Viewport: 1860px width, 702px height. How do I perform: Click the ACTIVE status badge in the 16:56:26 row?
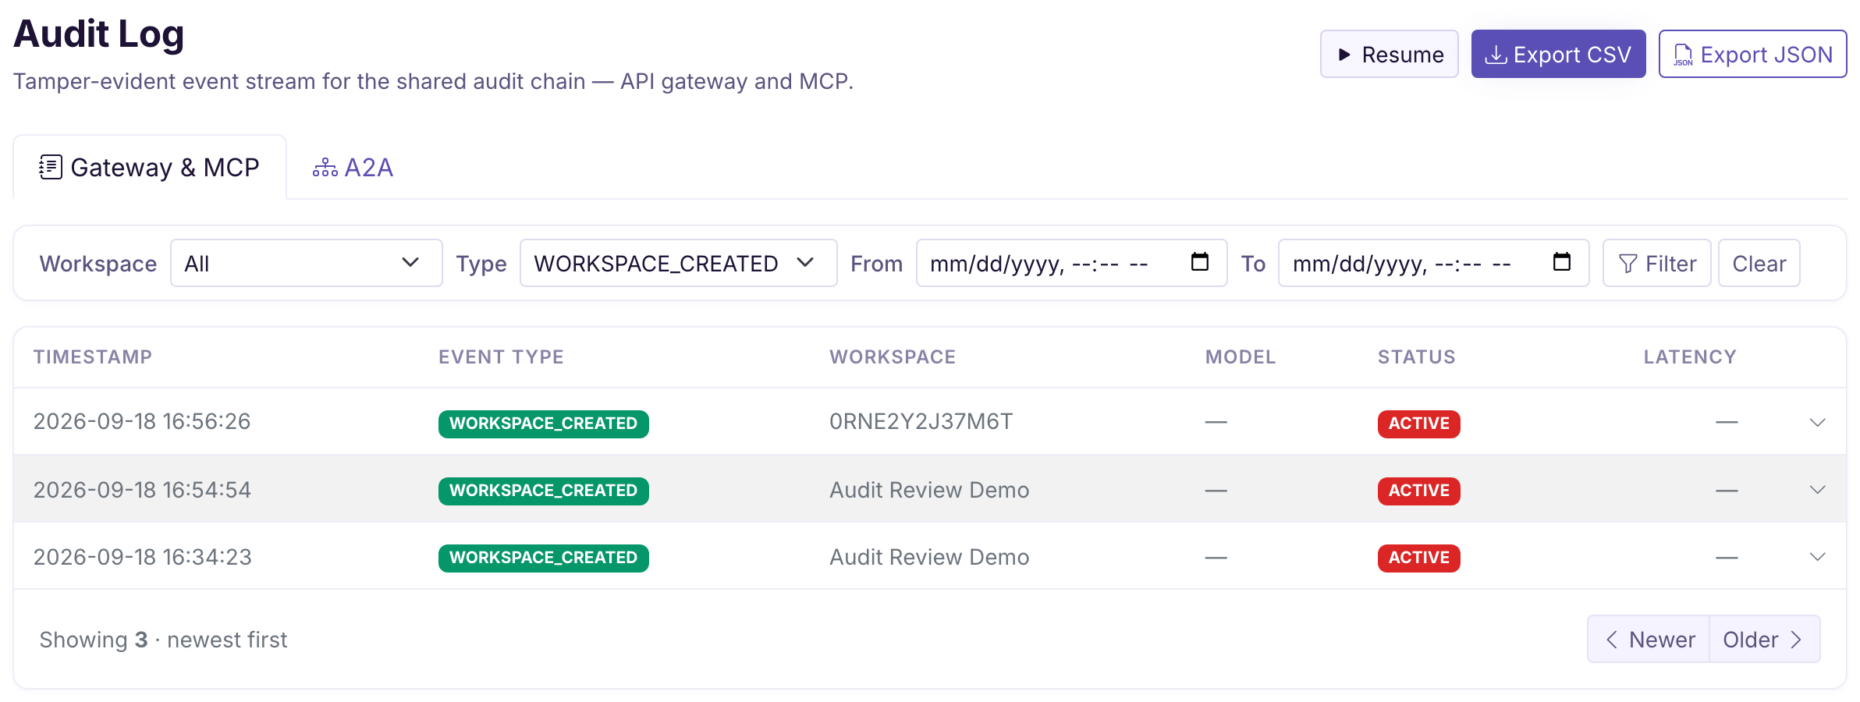click(1418, 424)
